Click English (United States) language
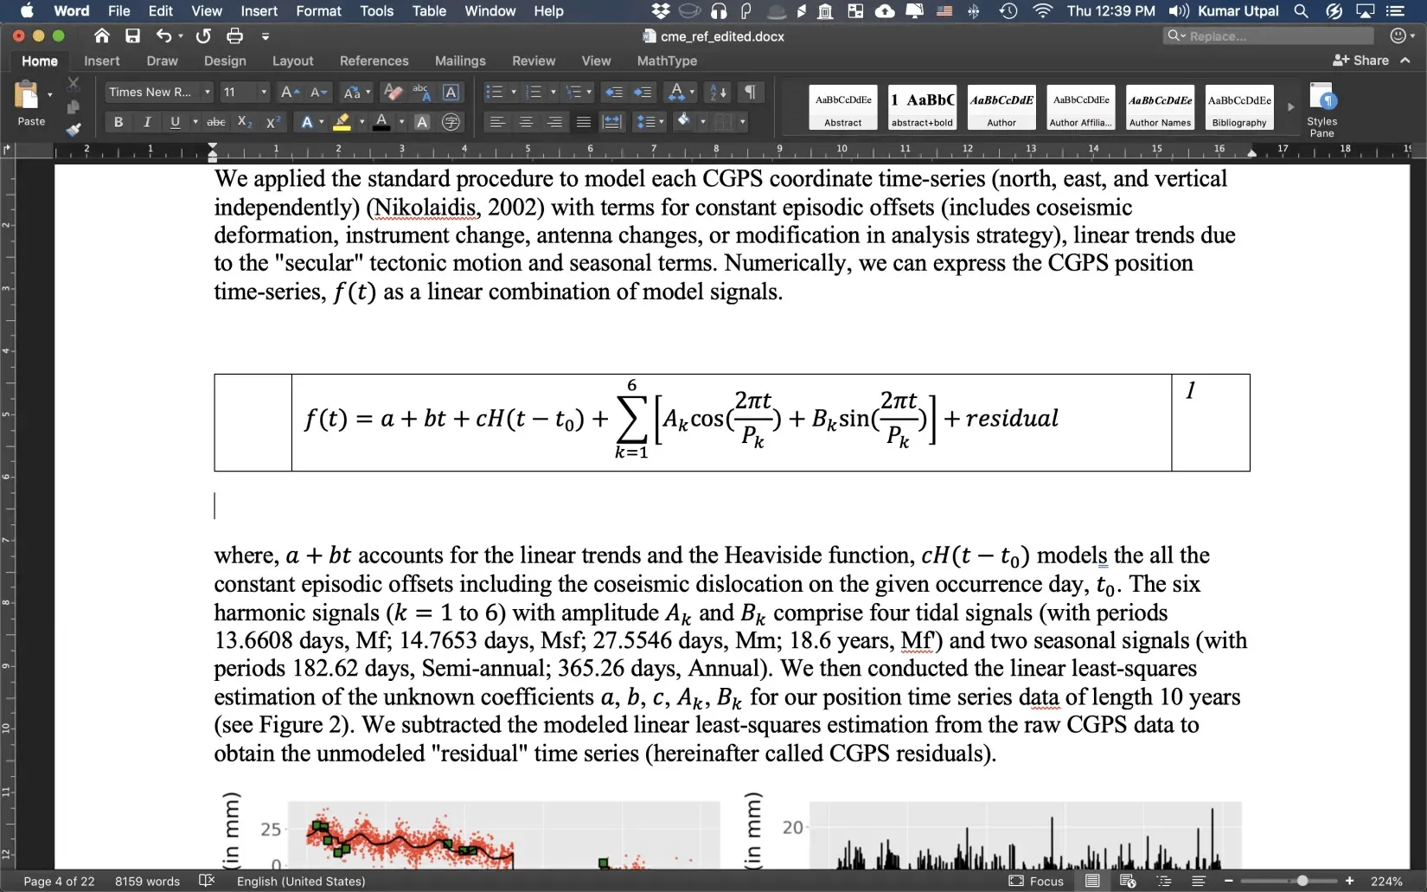This screenshot has height=892, width=1427. click(301, 881)
